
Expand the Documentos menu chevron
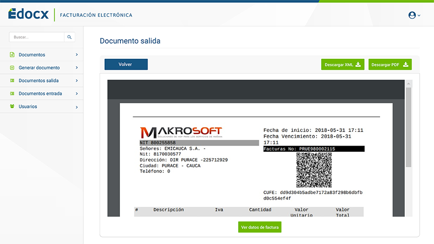(77, 55)
